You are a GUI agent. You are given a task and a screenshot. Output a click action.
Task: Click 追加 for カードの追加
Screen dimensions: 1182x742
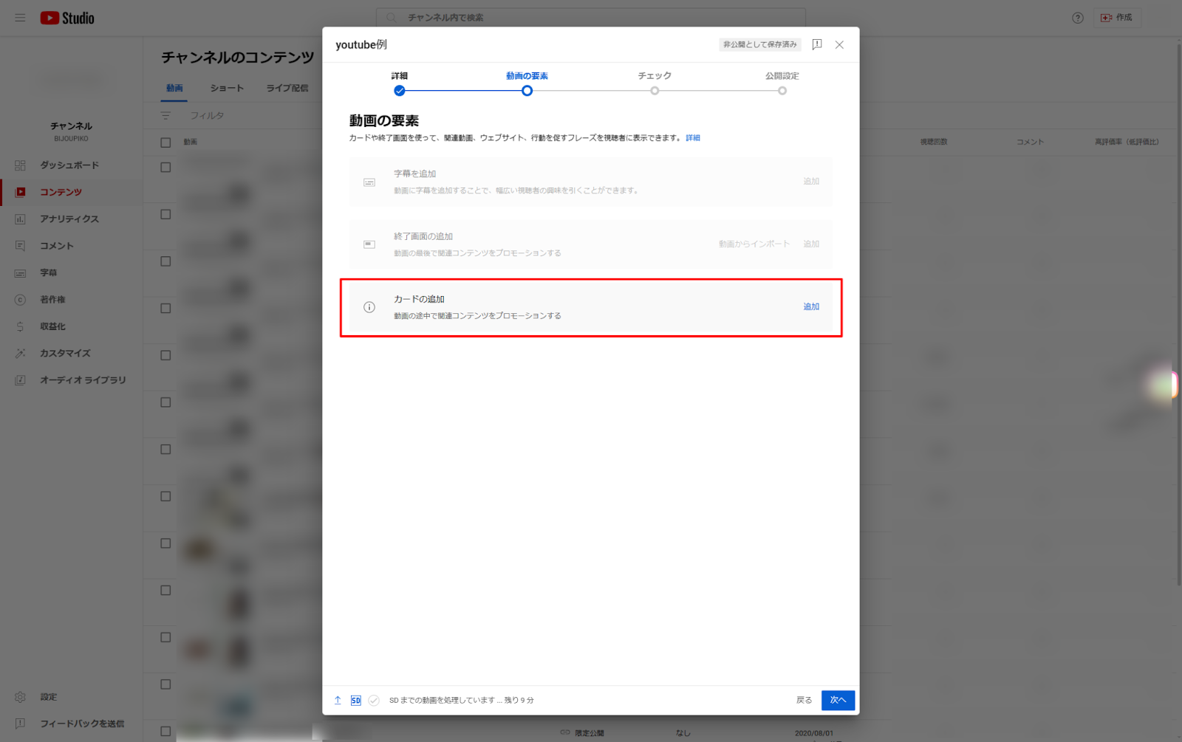point(811,307)
